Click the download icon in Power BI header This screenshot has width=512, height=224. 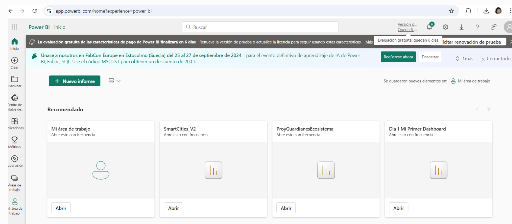click(x=461, y=27)
